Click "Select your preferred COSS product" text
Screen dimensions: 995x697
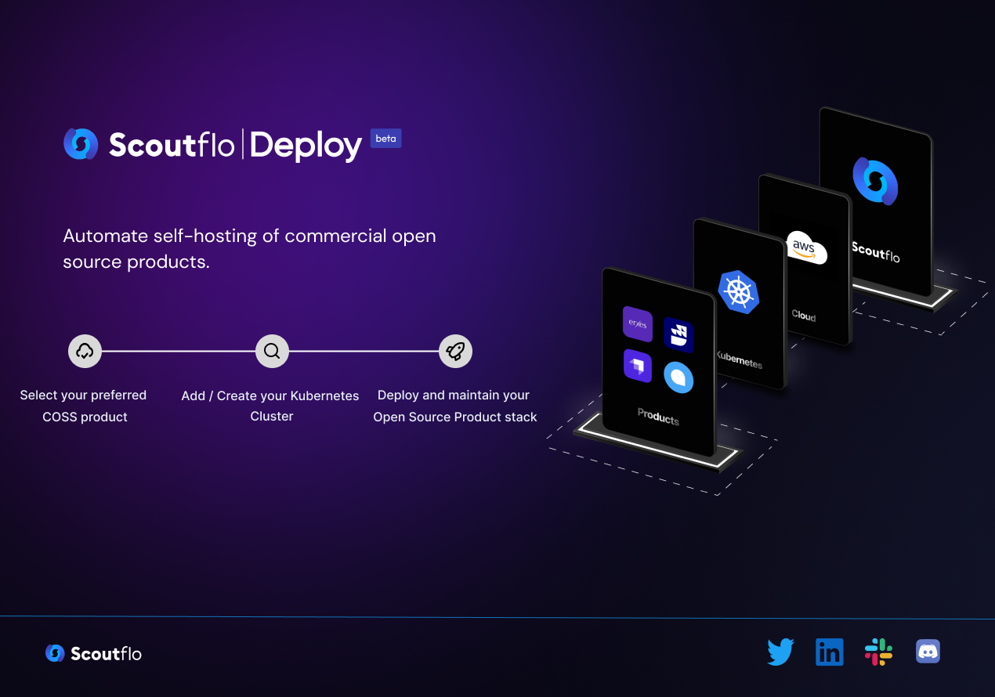84,406
